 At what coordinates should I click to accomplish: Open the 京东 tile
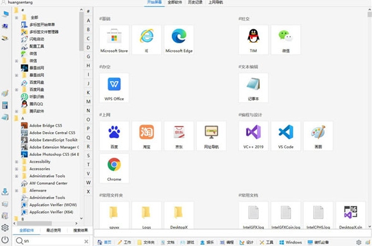click(x=179, y=136)
